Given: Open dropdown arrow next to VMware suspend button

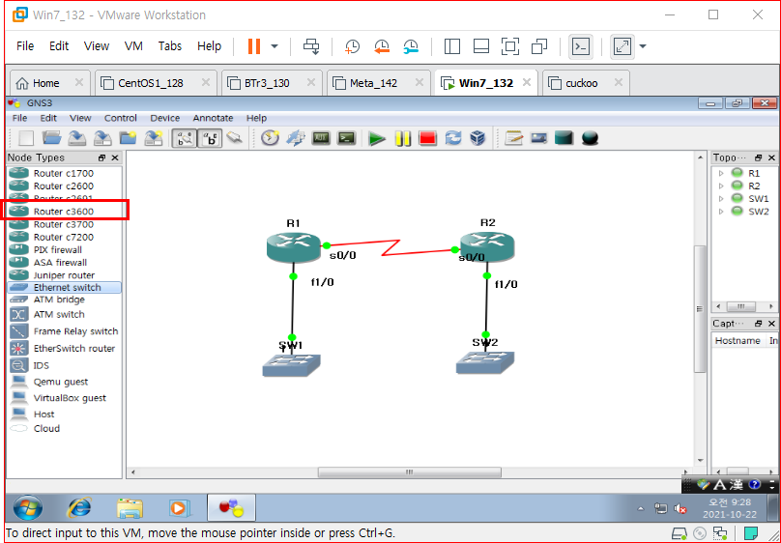Looking at the screenshot, I should click(275, 46).
